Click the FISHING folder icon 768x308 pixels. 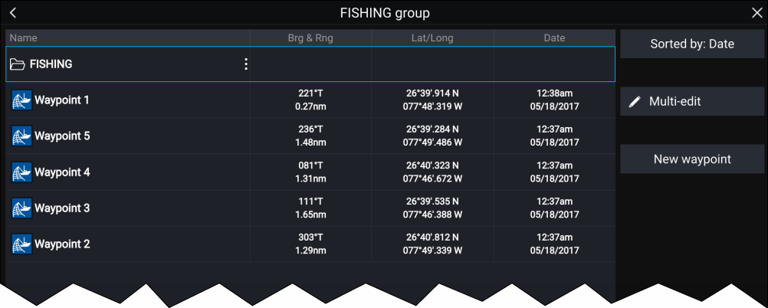coord(18,64)
